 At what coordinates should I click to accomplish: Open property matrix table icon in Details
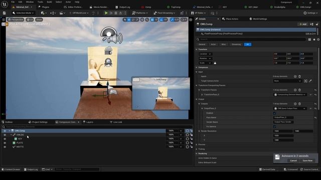tap(310, 39)
